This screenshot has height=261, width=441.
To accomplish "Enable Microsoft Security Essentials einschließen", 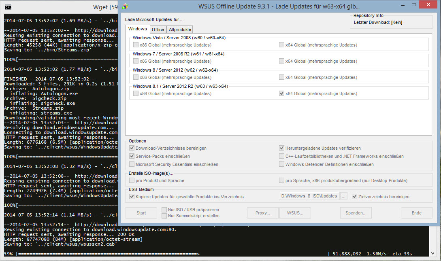I will [x=132, y=164].
